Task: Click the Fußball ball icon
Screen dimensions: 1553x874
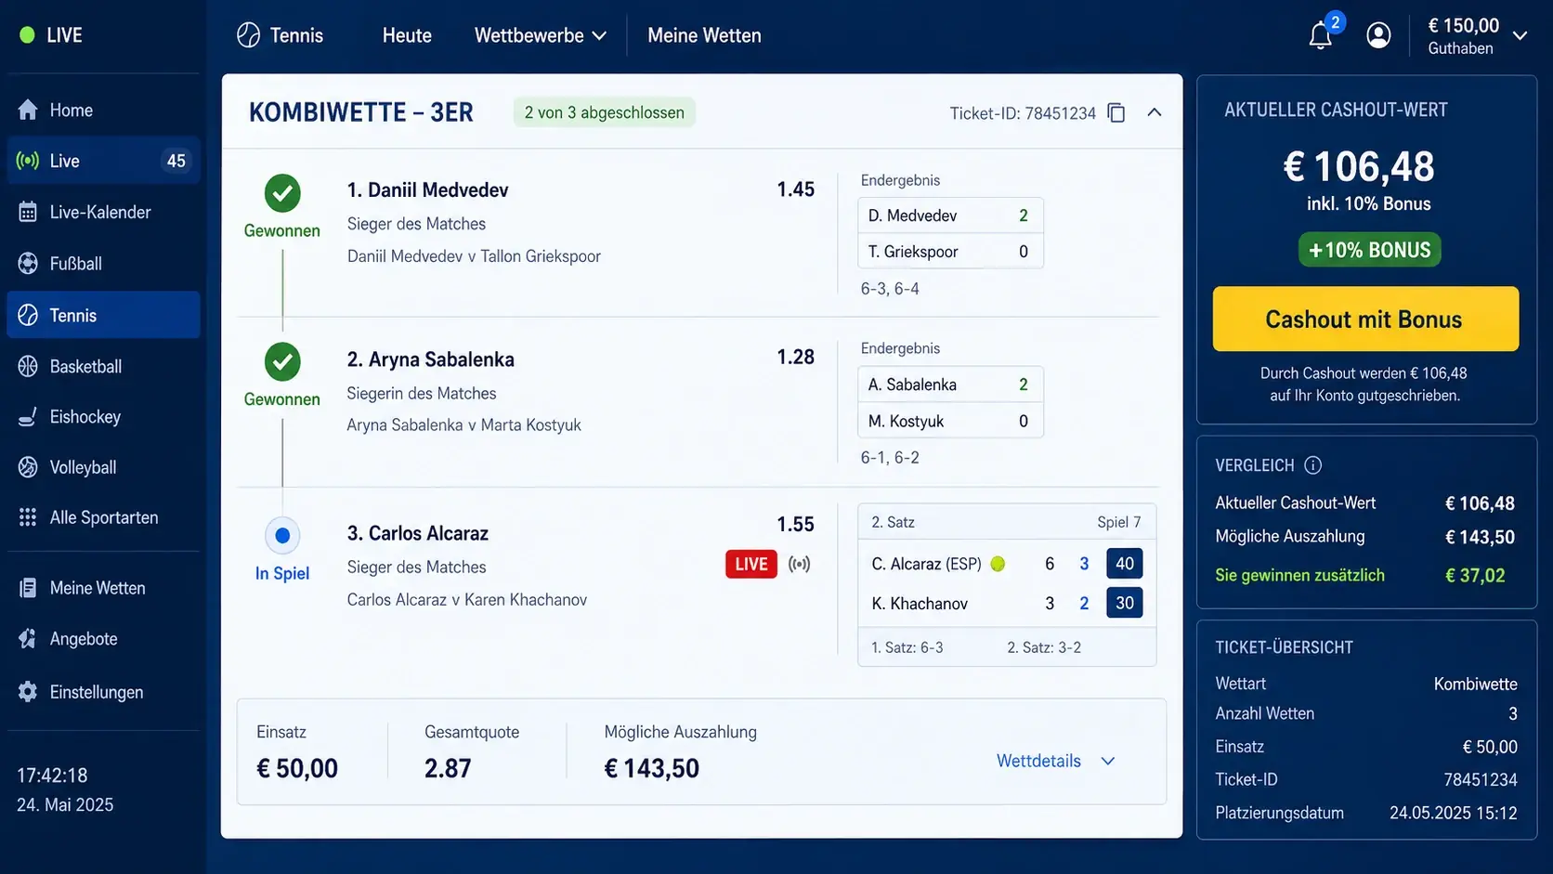Action: (x=28, y=263)
